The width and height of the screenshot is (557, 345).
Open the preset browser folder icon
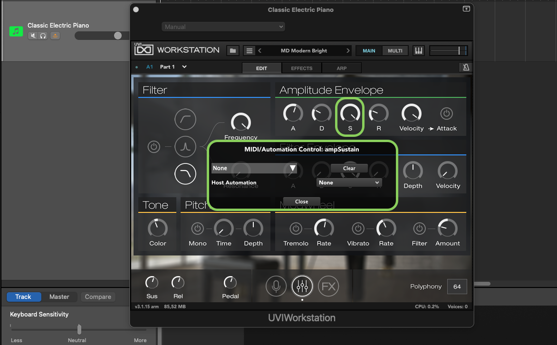click(x=233, y=51)
